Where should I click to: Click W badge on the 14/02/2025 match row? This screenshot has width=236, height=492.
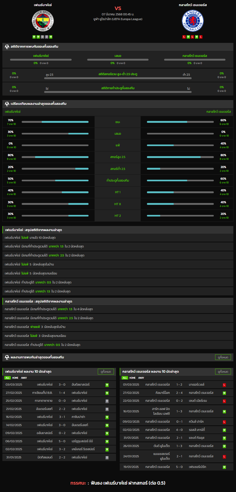(107, 425)
